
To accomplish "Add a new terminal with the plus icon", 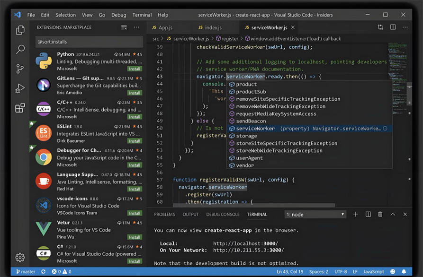I will point(355,214).
